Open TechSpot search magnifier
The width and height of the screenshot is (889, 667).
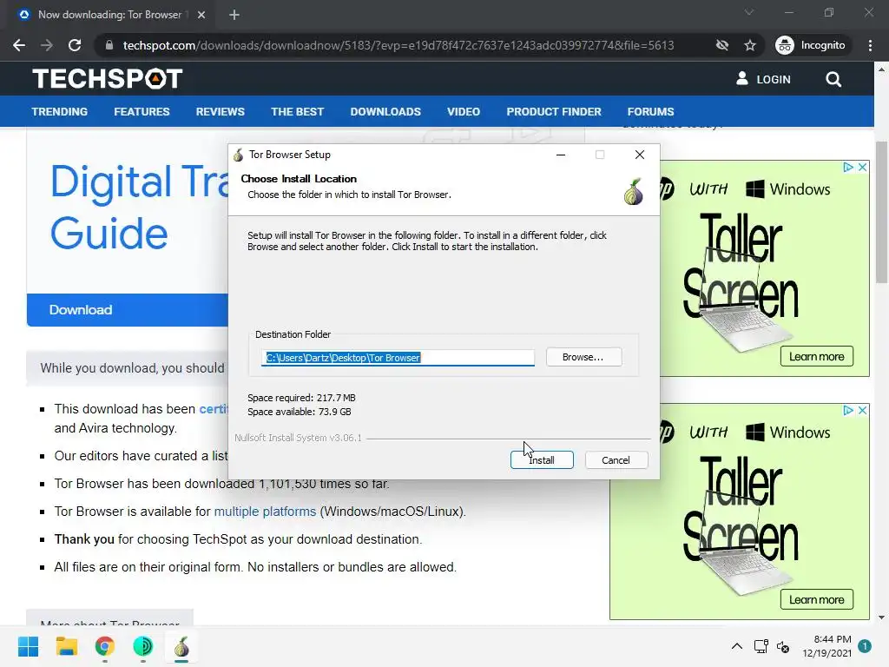tap(833, 79)
